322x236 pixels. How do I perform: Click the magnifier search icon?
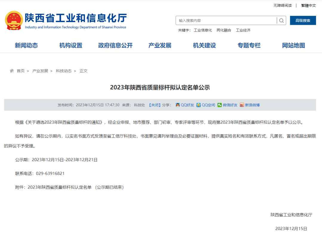[x=281, y=21]
